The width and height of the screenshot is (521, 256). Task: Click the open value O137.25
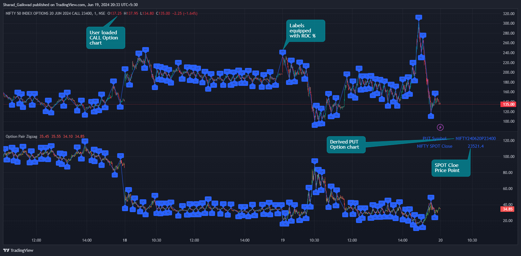pyautogui.click(x=115, y=13)
